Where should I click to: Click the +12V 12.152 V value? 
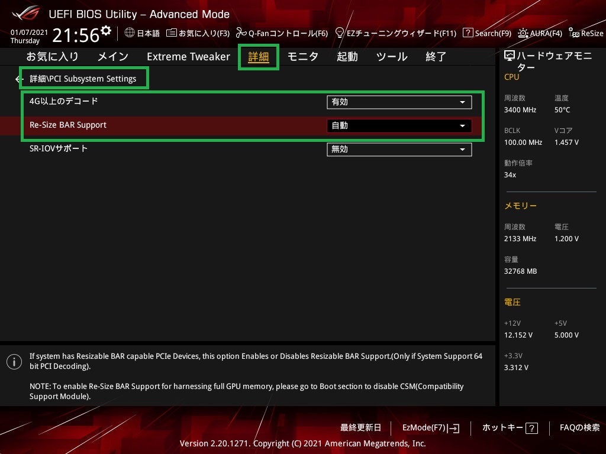point(518,335)
